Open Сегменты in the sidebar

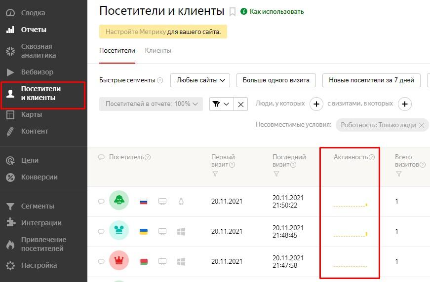coord(30,206)
